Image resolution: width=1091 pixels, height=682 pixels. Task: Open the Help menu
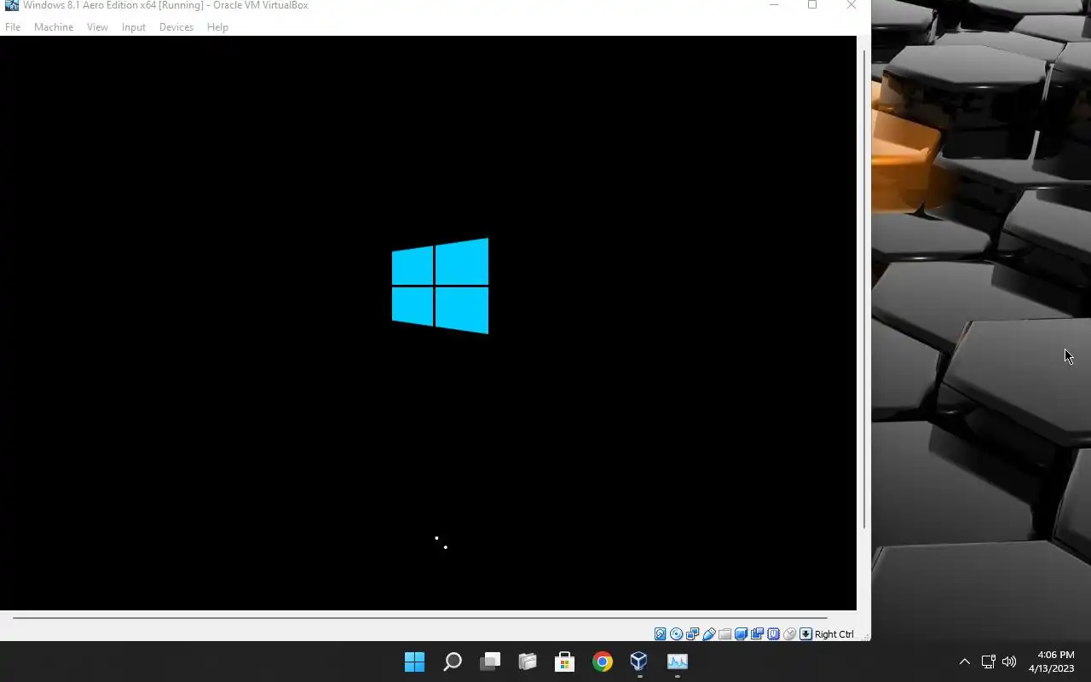click(217, 27)
